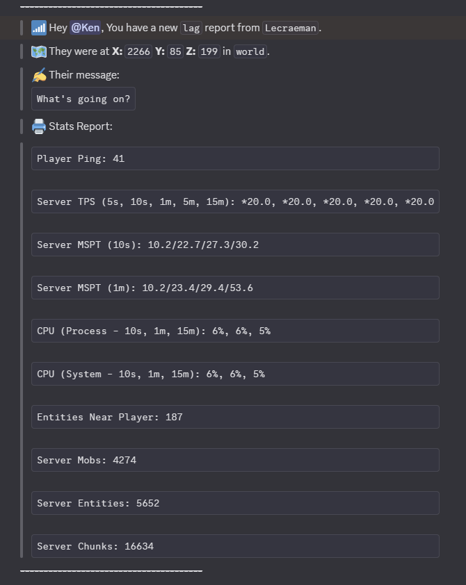The height and width of the screenshot is (585, 466).
Task: Click the world map emoji icon
Action: click(x=39, y=51)
